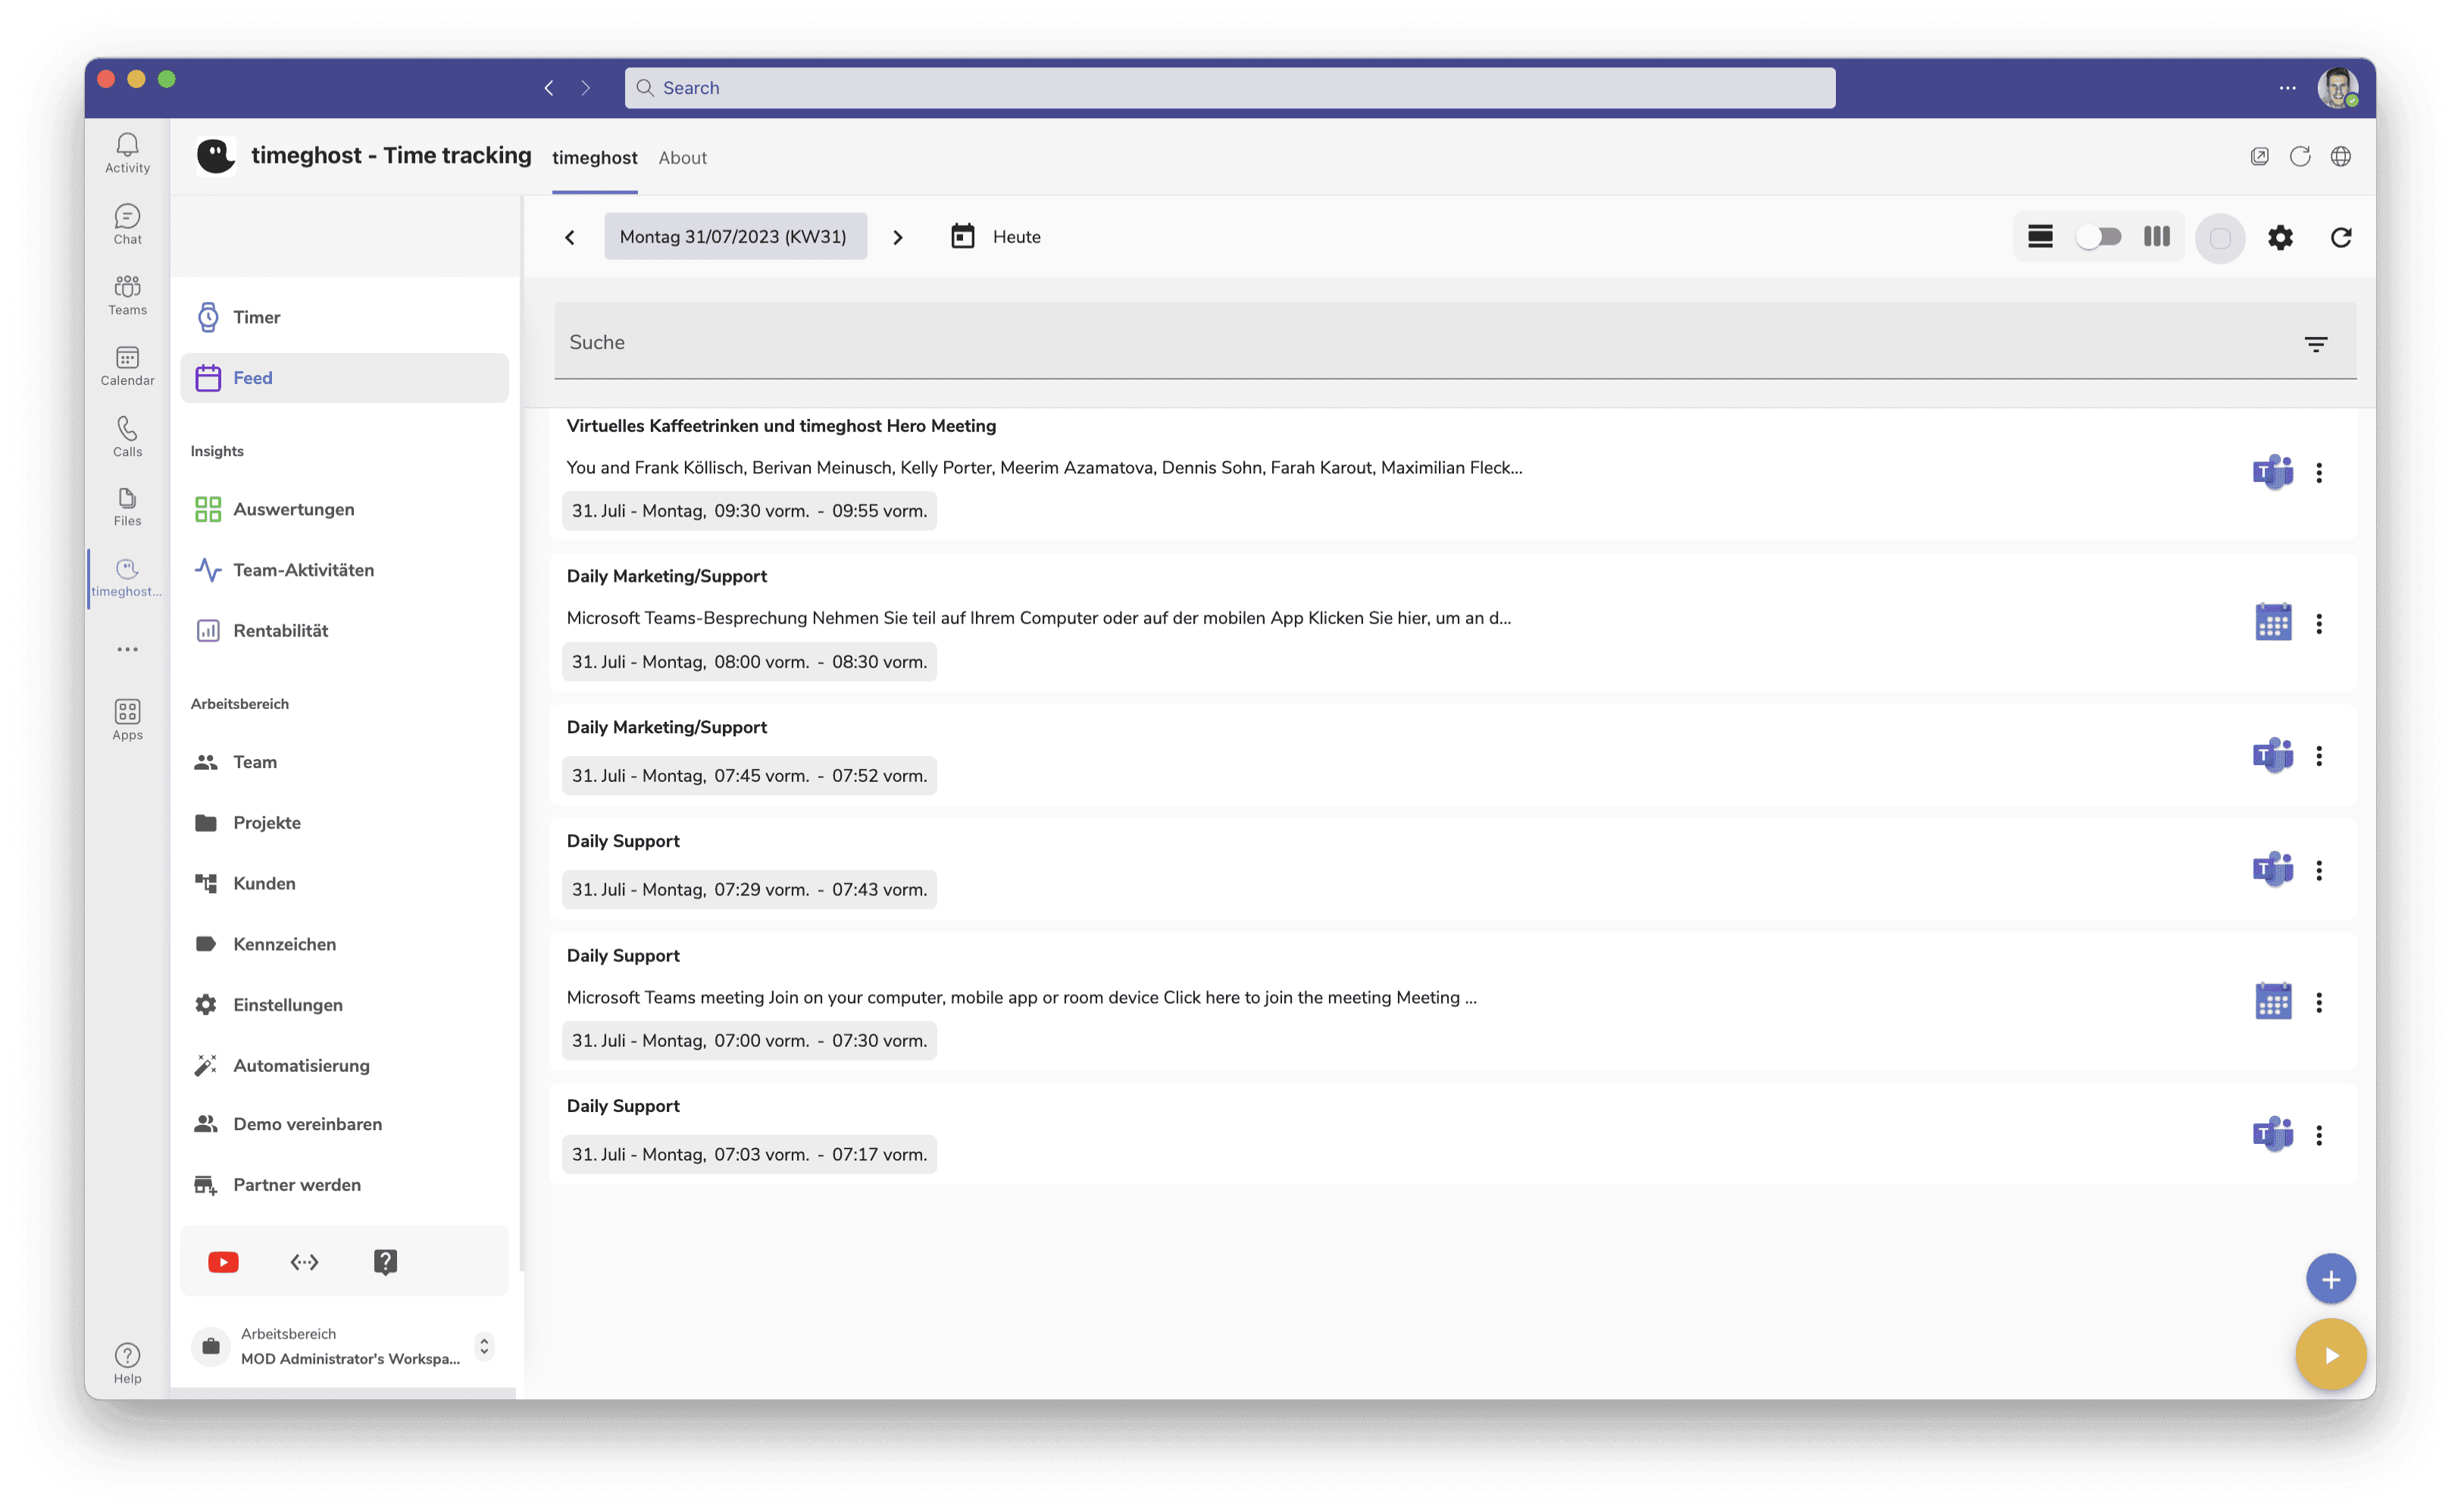
Task: Open filter options in Suche bar
Action: tap(2316, 343)
